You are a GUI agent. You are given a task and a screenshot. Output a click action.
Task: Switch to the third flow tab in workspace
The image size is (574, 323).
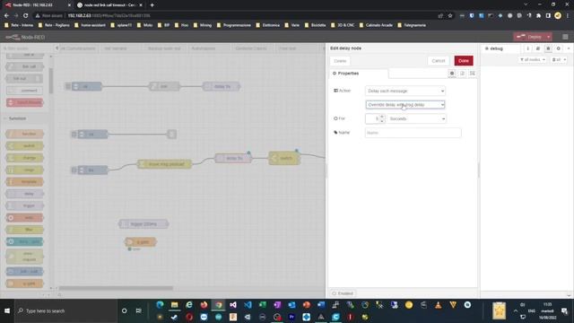164,48
